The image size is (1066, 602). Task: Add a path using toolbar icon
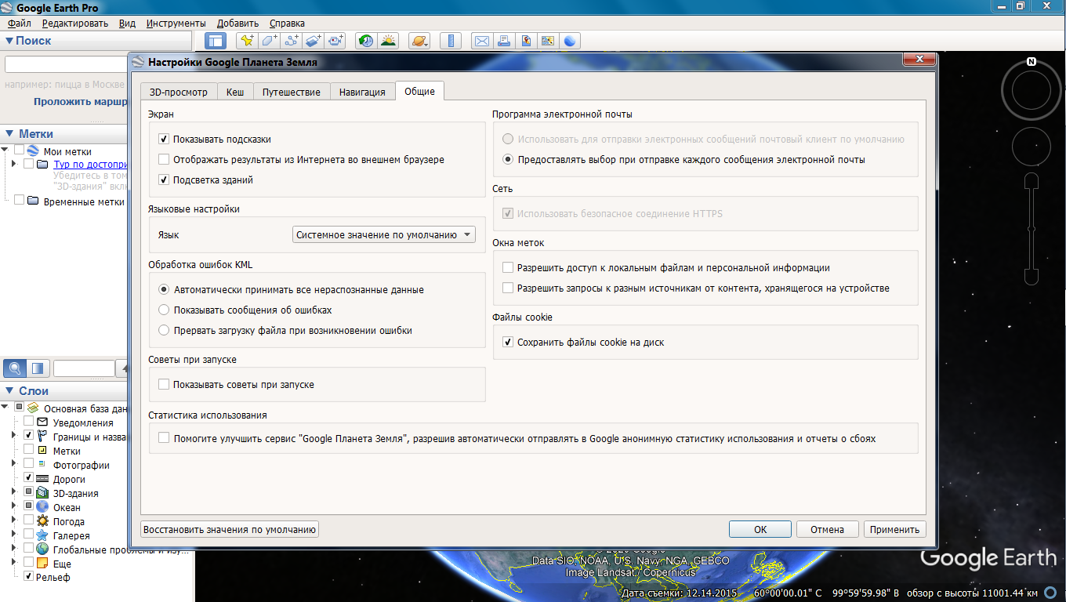(x=292, y=41)
